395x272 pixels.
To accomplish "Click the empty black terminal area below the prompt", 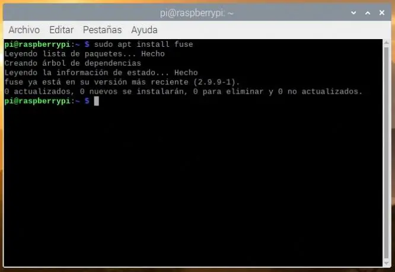I will coord(193,186).
